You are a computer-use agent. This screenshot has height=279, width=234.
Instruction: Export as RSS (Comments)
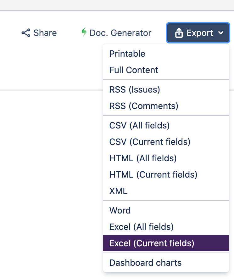(144, 106)
